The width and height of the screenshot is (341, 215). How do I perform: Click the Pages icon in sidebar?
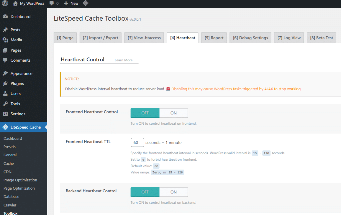[x=5, y=50]
